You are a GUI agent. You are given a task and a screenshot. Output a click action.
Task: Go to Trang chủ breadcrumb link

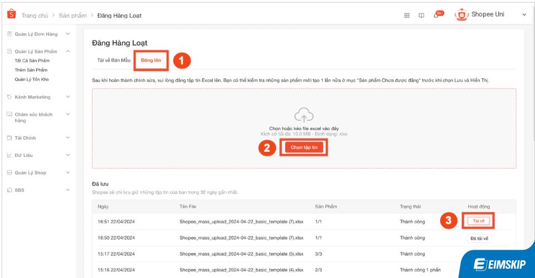pos(35,16)
